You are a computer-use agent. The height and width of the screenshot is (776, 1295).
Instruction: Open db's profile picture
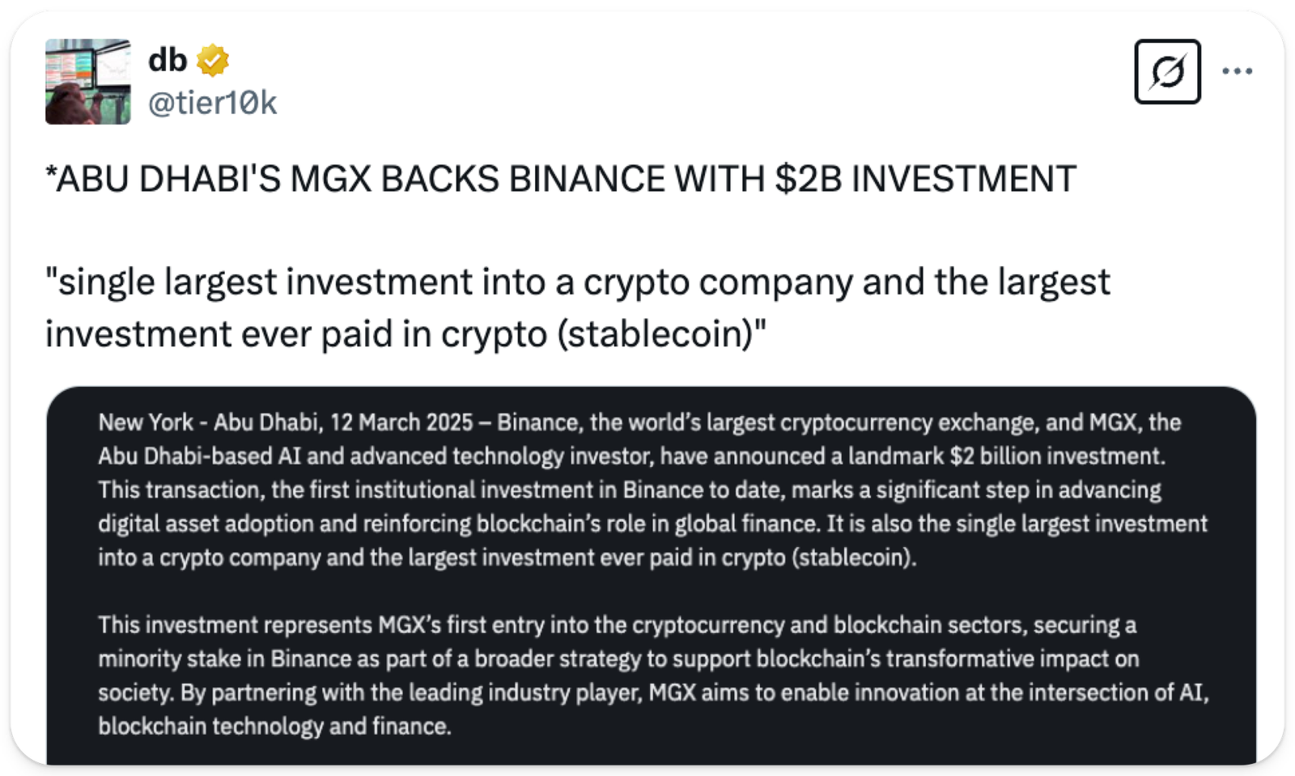tap(87, 82)
